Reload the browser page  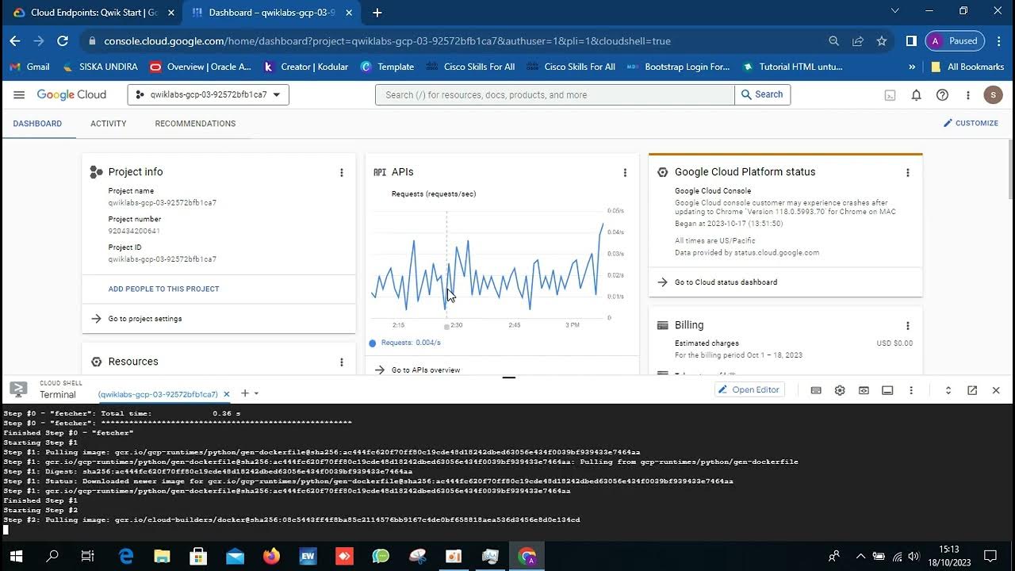63,41
